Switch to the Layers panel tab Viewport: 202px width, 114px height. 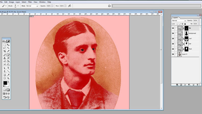pyautogui.click(x=175, y=17)
